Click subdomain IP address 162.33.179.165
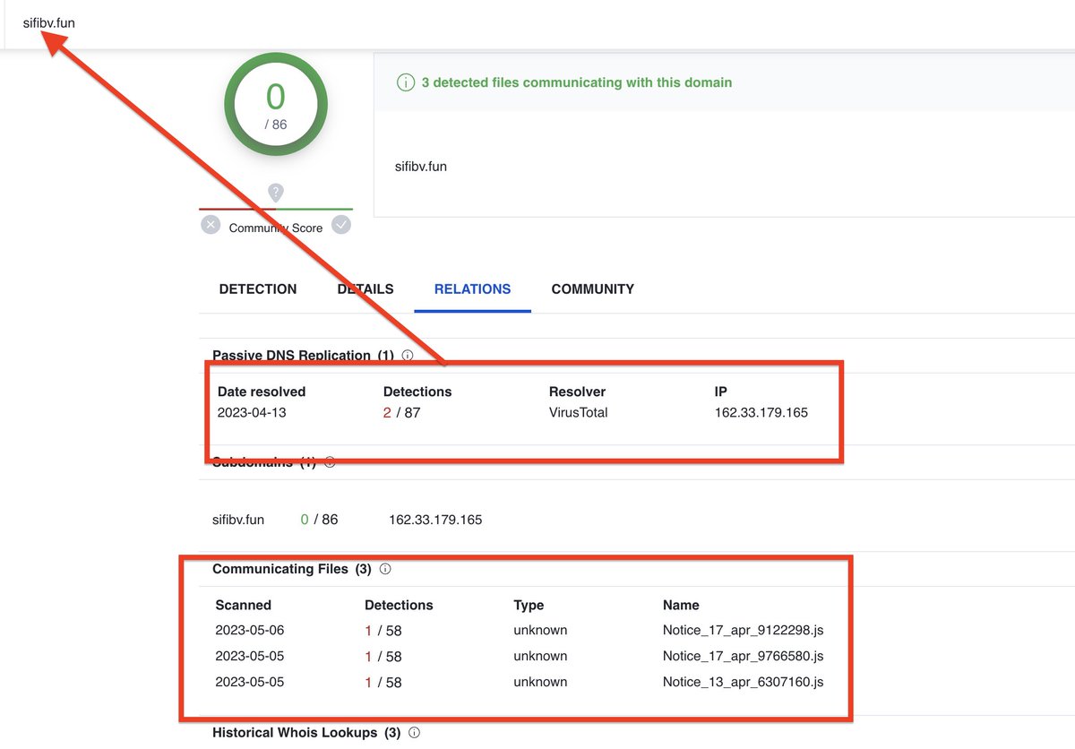The width and height of the screenshot is (1075, 749). pyautogui.click(x=435, y=520)
